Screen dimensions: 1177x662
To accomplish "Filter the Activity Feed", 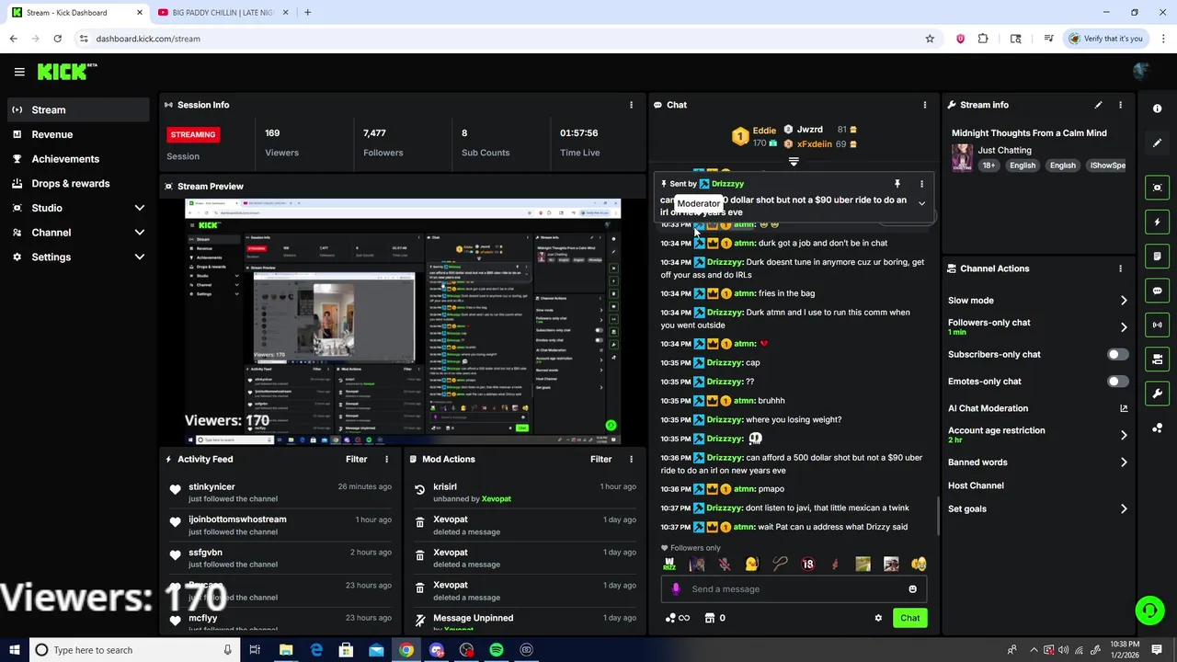I will 356,459.
